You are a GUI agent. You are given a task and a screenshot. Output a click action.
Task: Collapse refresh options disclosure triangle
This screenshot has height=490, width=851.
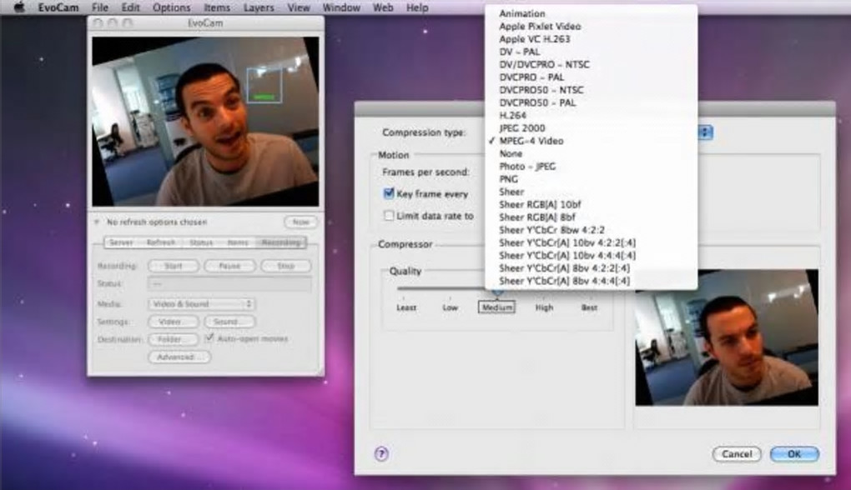(x=97, y=222)
